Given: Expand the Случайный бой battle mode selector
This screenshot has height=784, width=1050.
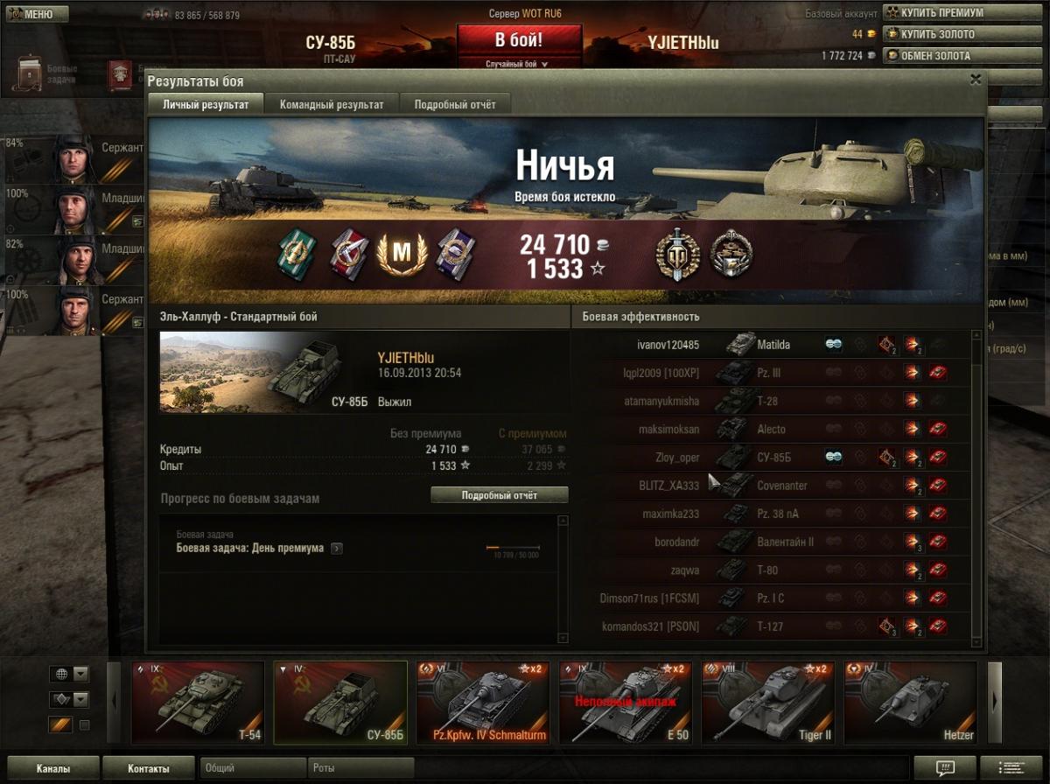Looking at the screenshot, I should click(x=519, y=64).
